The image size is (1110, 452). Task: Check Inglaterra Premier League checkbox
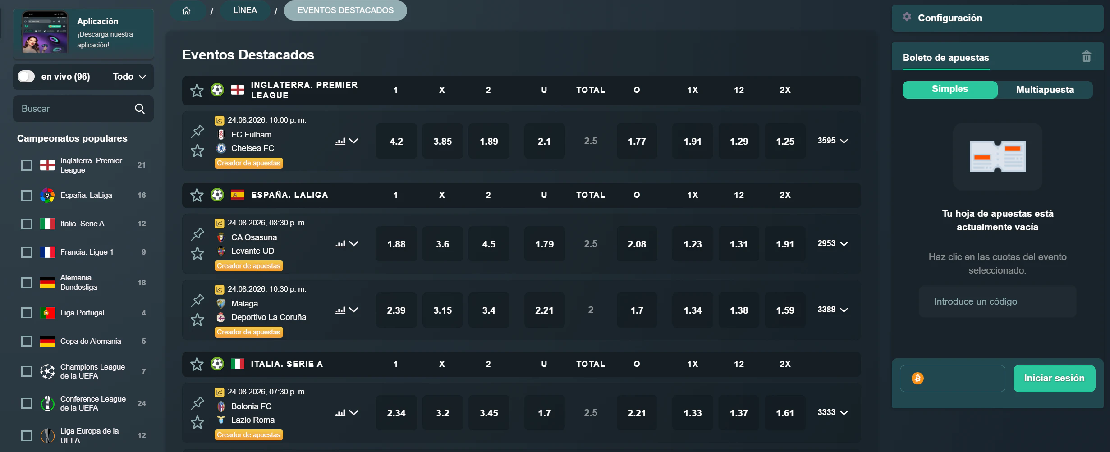point(27,165)
